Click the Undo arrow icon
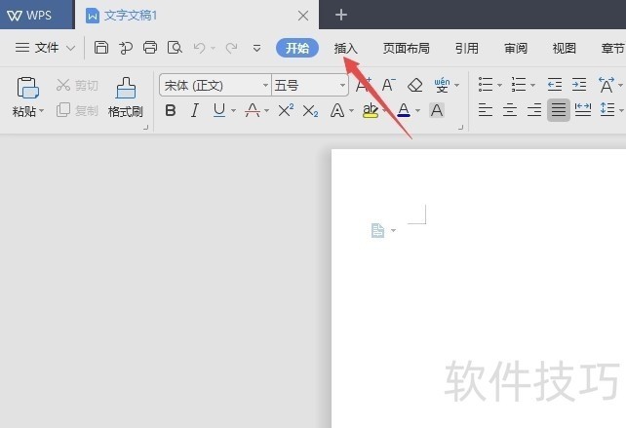626x428 pixels. [199, 49]
